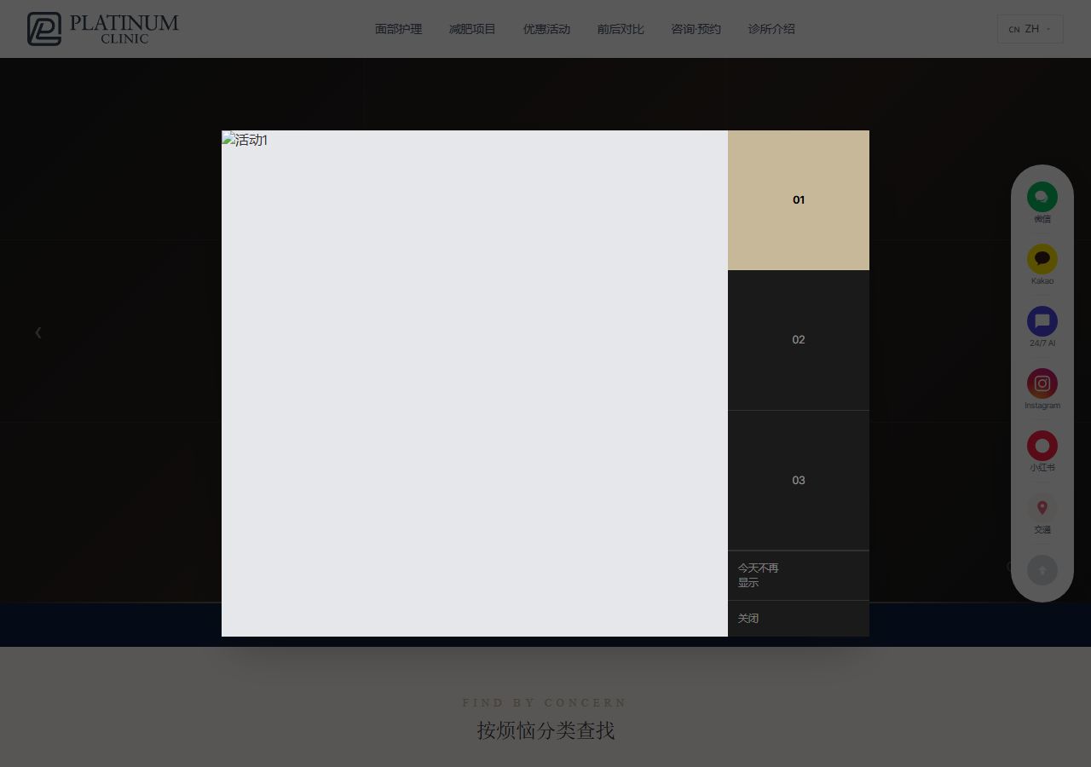
Task: Switch to popup tab 03
Action: 799,481
